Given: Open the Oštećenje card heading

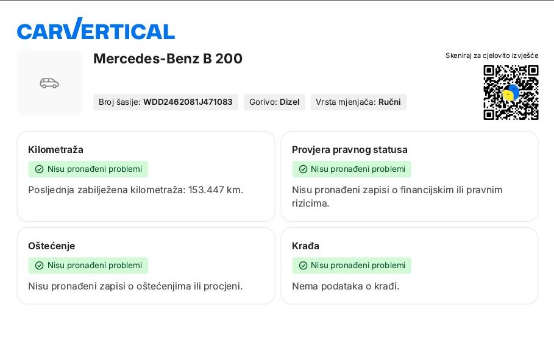Looking at the screenshot, I should pos(51,246).
